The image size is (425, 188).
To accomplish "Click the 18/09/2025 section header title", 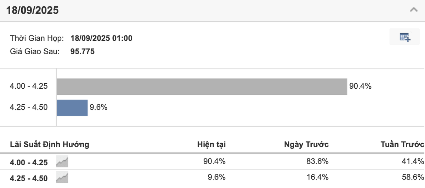I will pos(33,11).
